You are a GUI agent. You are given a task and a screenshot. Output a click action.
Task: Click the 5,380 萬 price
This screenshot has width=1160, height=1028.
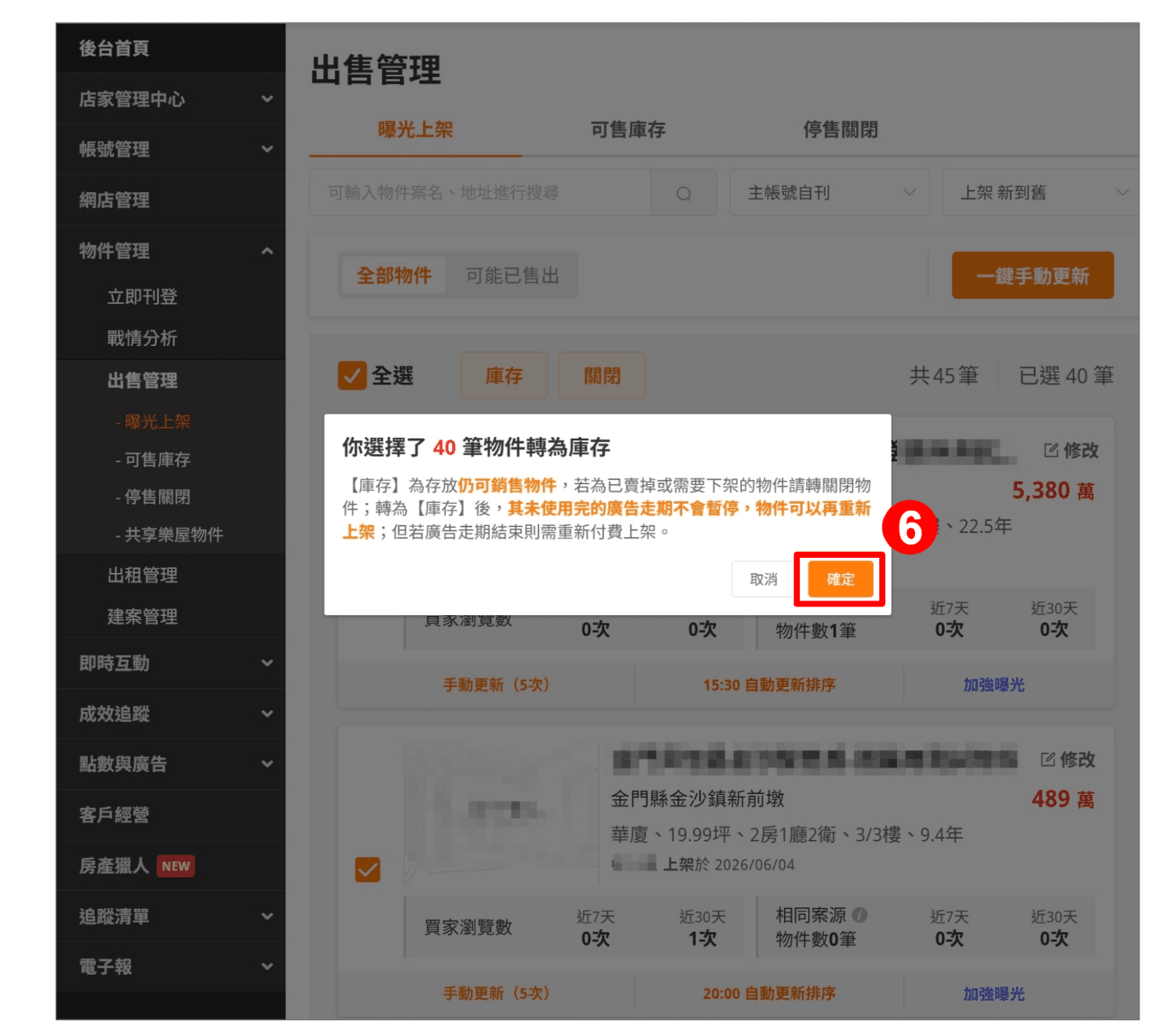point(1054,491)
